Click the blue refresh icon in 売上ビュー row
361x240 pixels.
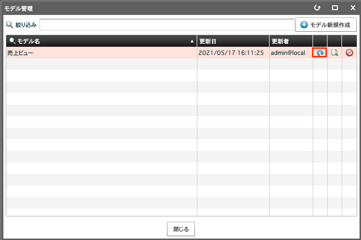click(x=320, y=53)
